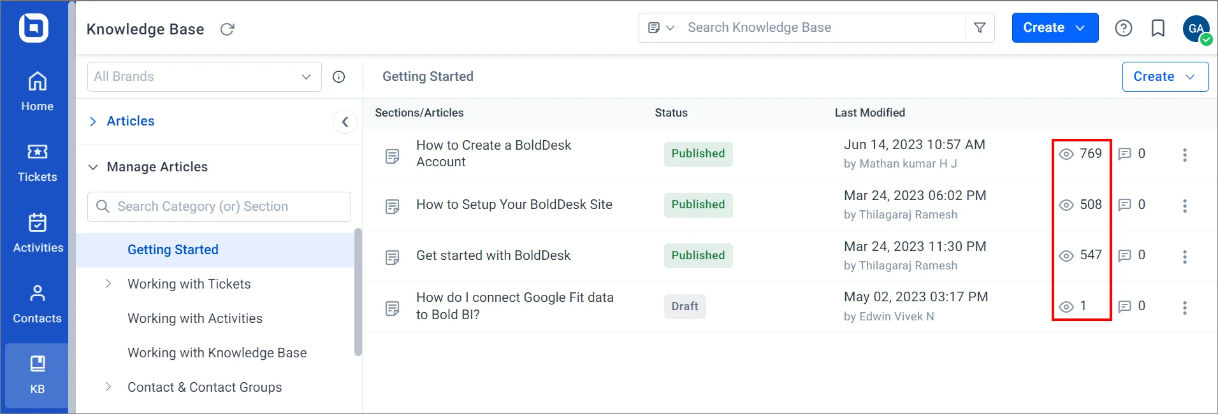The width and height of the screenshot is (1218, 414).
Task: Click the BoldDesk logo icon
Action: (x=34, y=28)
